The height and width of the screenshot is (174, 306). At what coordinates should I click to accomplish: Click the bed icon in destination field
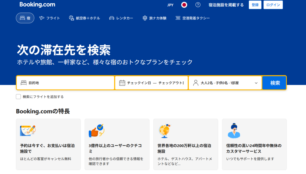click(24, 83)
